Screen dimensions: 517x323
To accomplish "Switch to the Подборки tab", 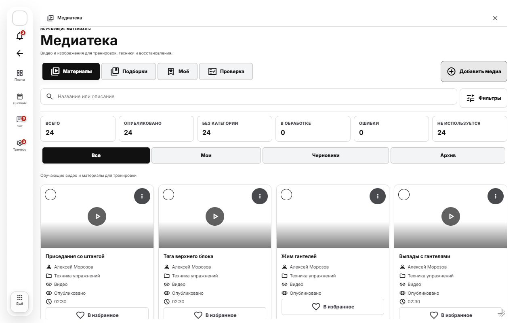I will pyautogui.click(x=128, y=71).
